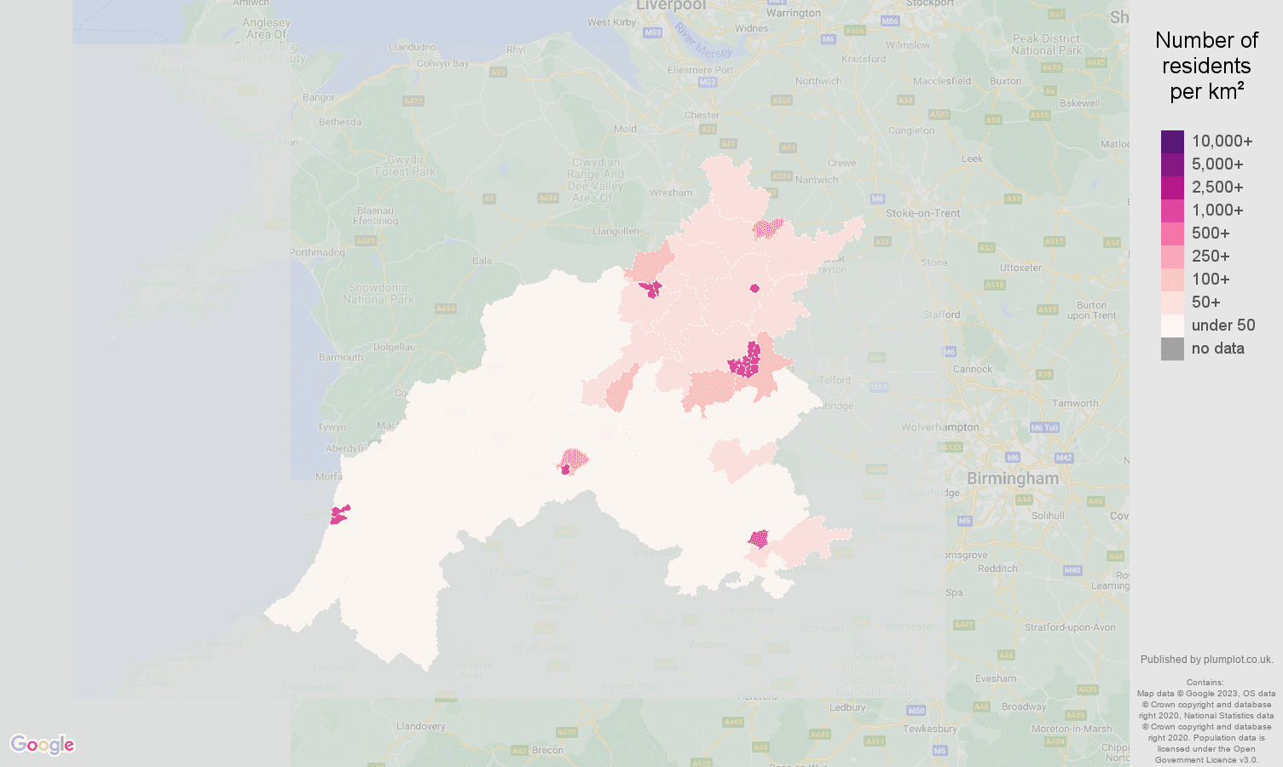The width and height of the screenshot is (1283, 767).
Task: Click the 'Number of residents per km²' title
Action: click(1206, 66)
